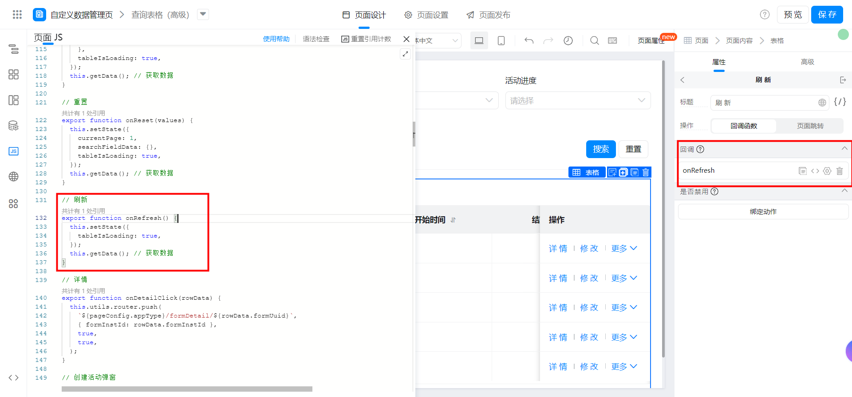The image size is (852, 397).
Task: Collapse the 回调 section chevron
Action: pyautogui.click(x=844, y=149)
